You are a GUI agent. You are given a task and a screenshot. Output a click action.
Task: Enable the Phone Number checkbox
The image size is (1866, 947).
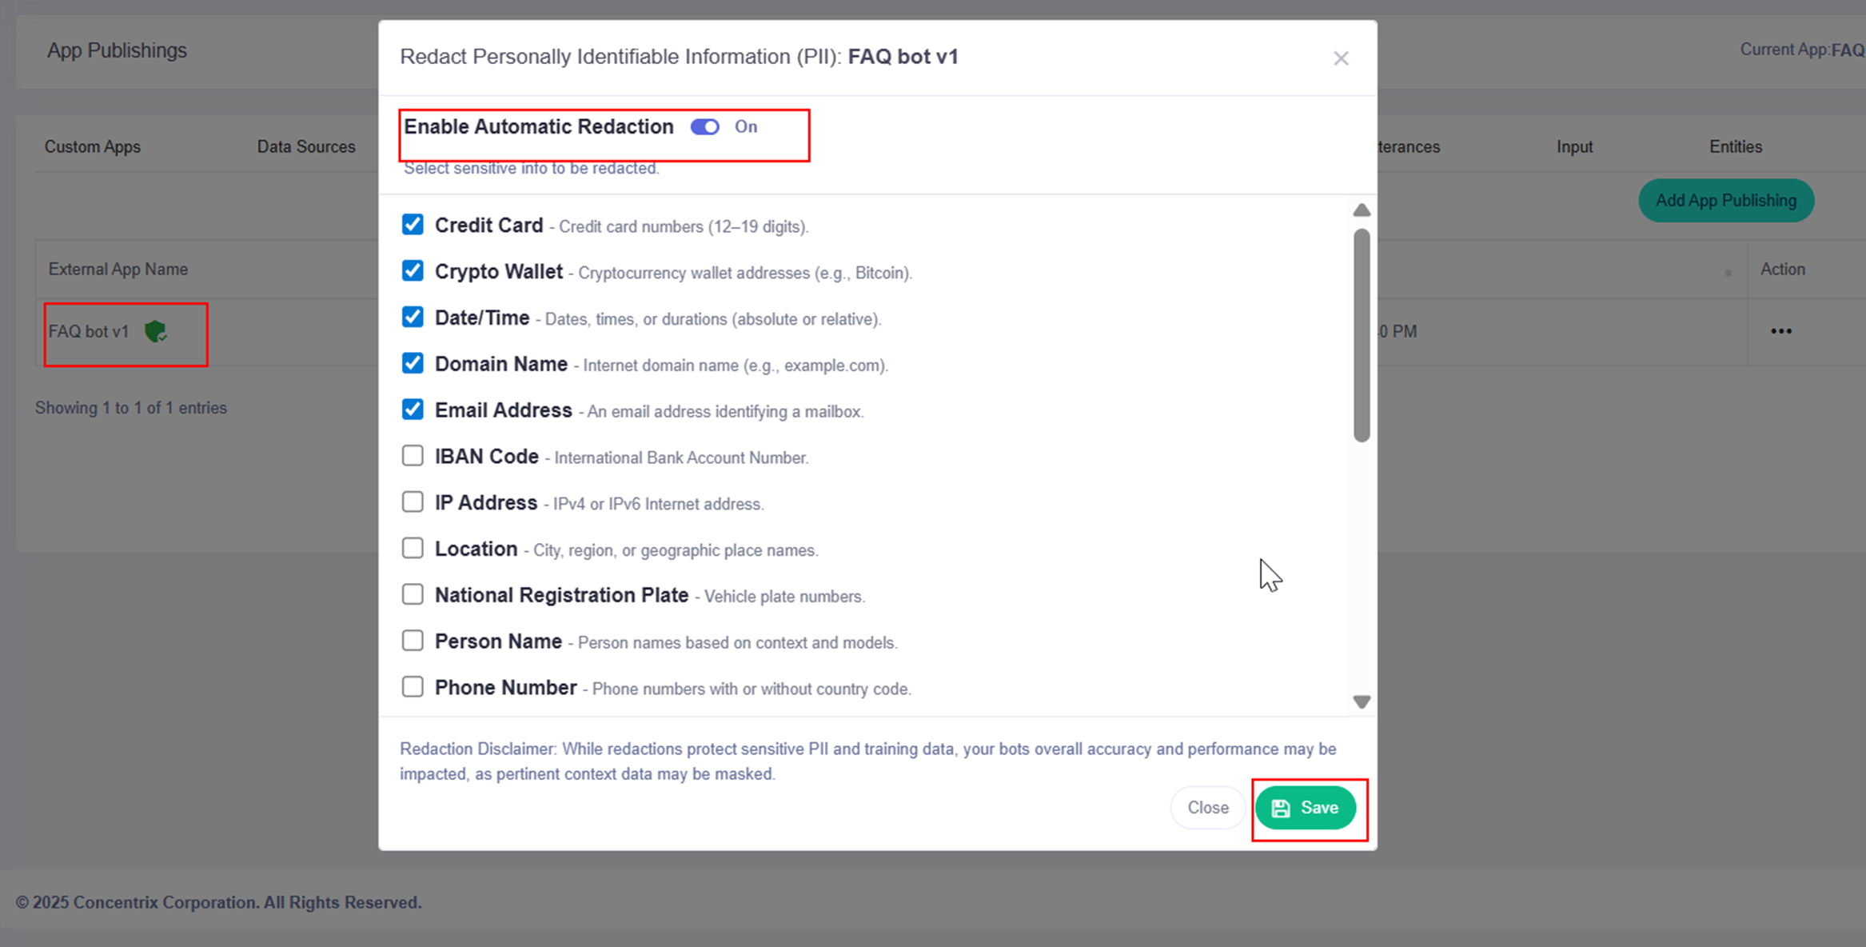[x=413, y=687]
